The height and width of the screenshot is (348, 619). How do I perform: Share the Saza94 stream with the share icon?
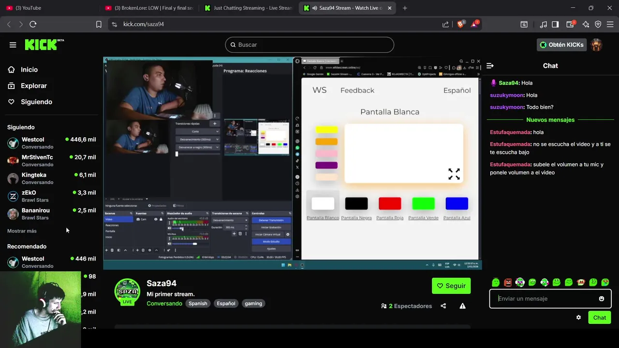[x=443, y=306]
